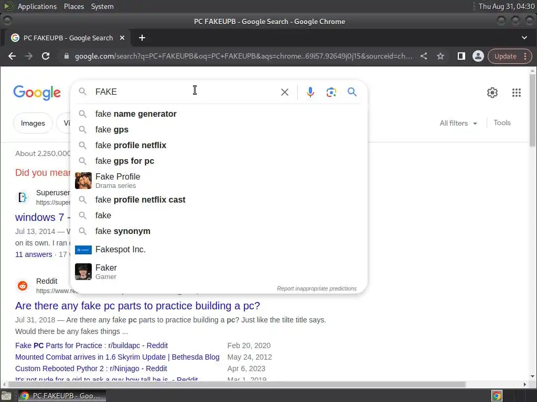537x402 pixels.
Task: Open the System menu
Action: (x=102, y=6)
